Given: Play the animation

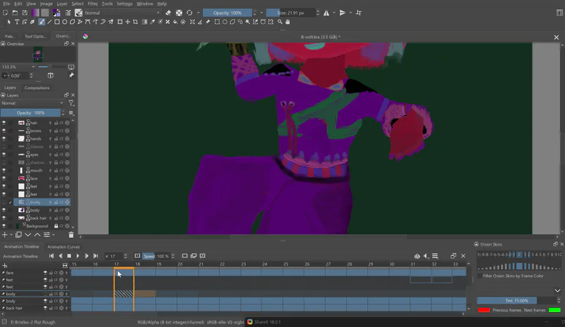Looking at the screenshot, I should pos(77,256).
